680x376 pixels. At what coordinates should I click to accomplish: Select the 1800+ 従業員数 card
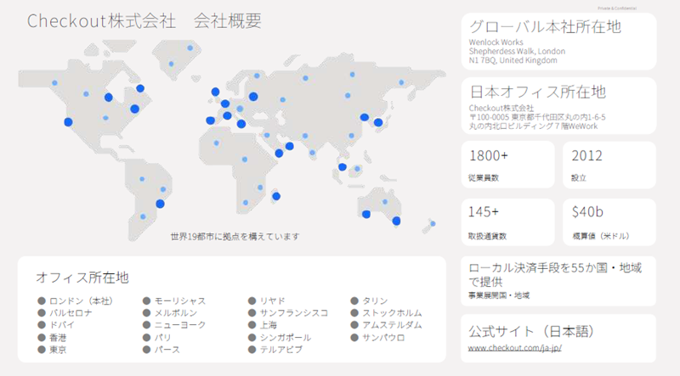(506, 165)
